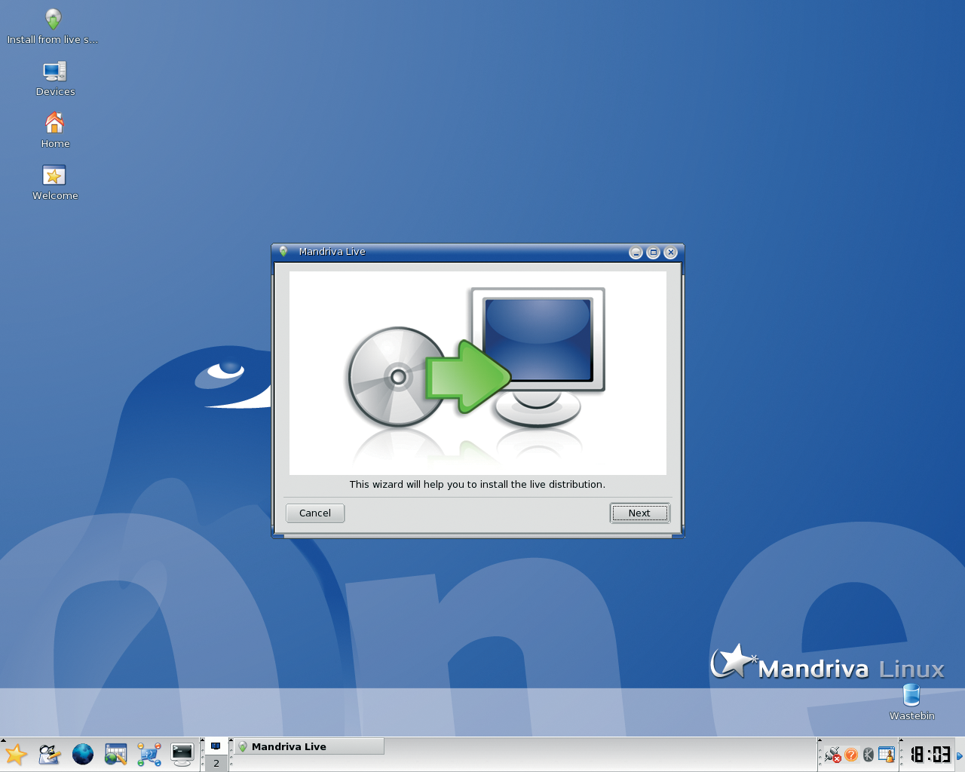965x772 pixels.
Task: Select the Mandriva Live taskbar entry
Action: (x=309, y=746)
